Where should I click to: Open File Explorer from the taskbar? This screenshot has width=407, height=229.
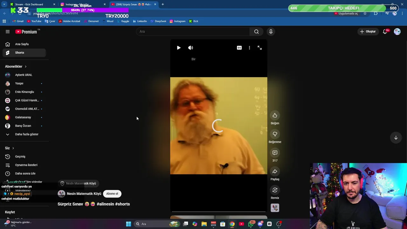pos(204,224)
